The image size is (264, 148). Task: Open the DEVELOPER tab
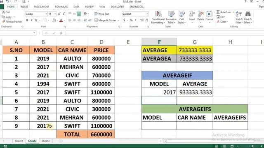(x=117, y=7)
